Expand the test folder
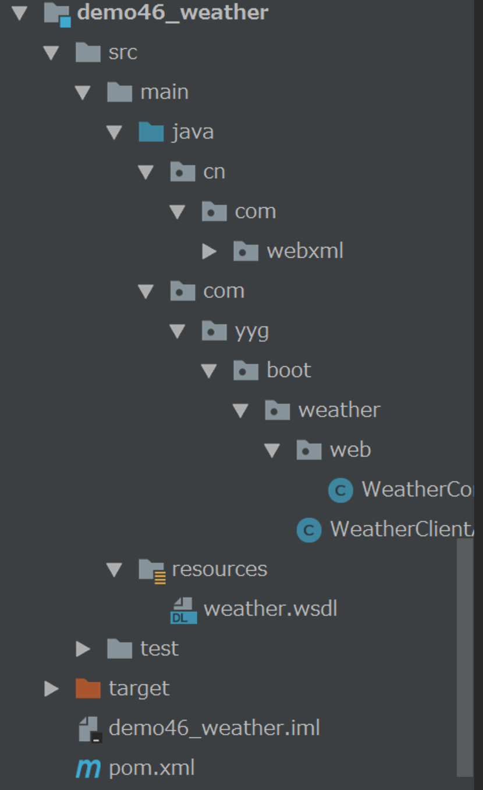 [83, 649]
